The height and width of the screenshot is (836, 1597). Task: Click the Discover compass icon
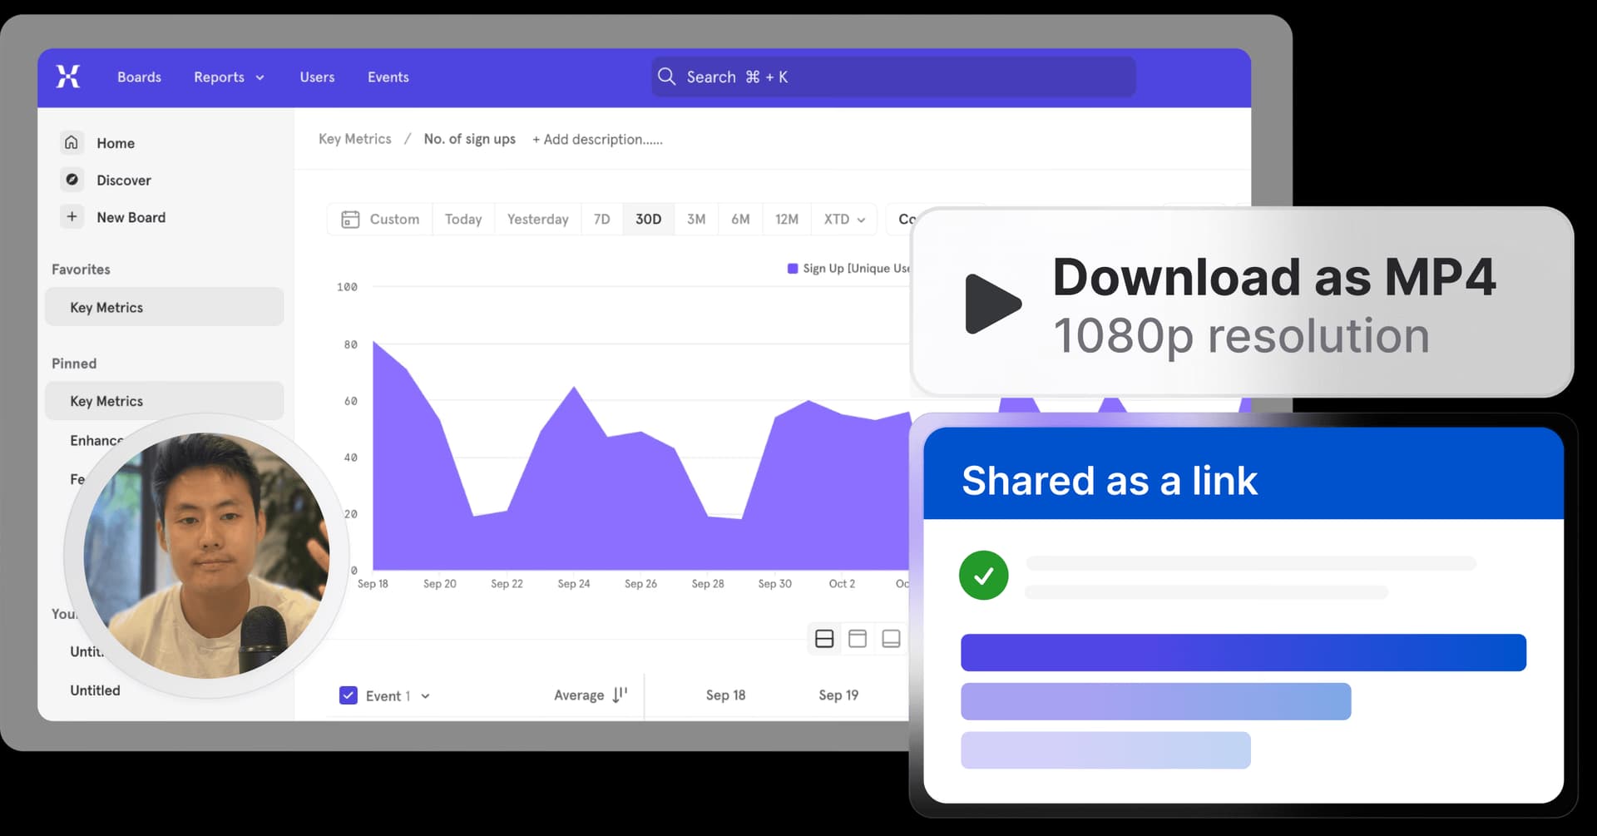[x=72, y=180]
